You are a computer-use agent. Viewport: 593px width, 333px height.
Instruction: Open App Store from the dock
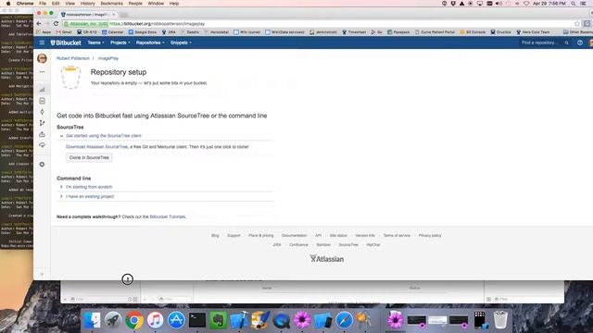coord(176,320)
